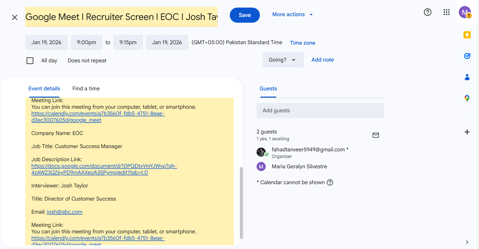Hide the side panel with the chevron
This screenshot has width=479, height=249.
click(x=467, y=242)
